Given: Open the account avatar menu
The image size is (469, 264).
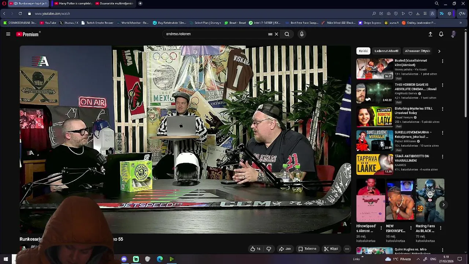Looking at the screenshot, I should pos(453,34).
